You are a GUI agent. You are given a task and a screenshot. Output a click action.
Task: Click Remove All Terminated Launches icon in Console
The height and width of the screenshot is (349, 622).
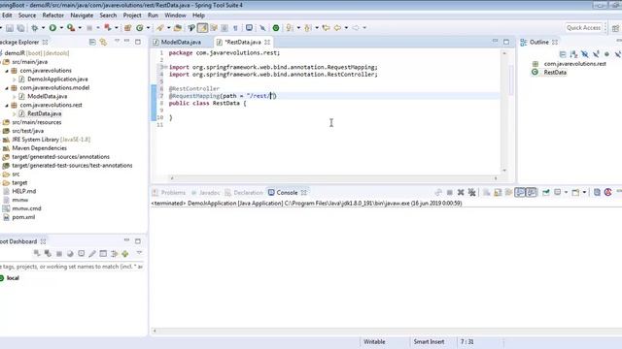point(471,192)
